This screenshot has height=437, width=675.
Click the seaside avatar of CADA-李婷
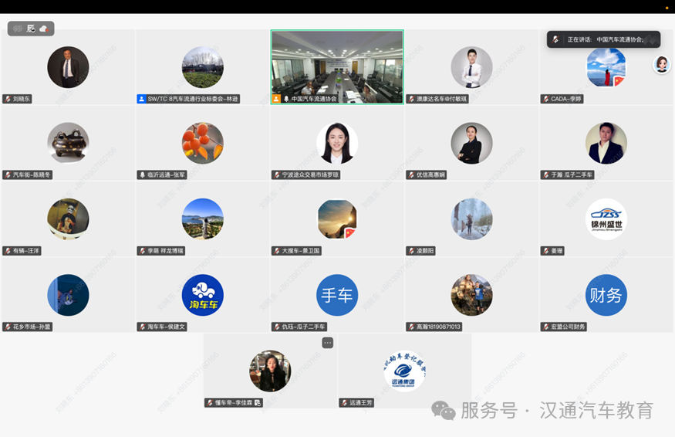coord(606,67)
